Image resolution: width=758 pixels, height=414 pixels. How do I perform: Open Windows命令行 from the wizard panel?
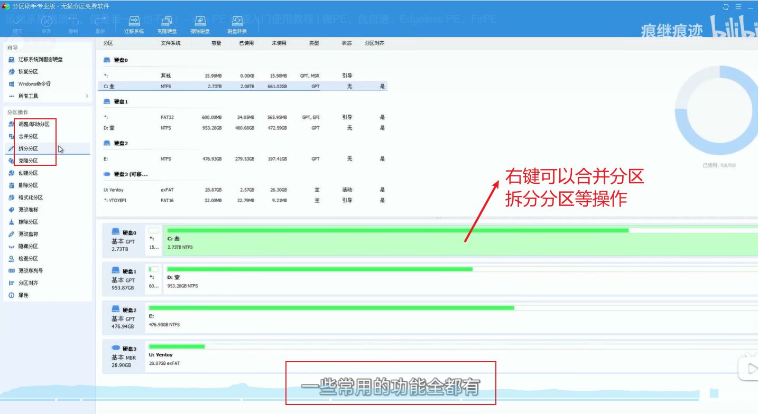pos(34,84)
